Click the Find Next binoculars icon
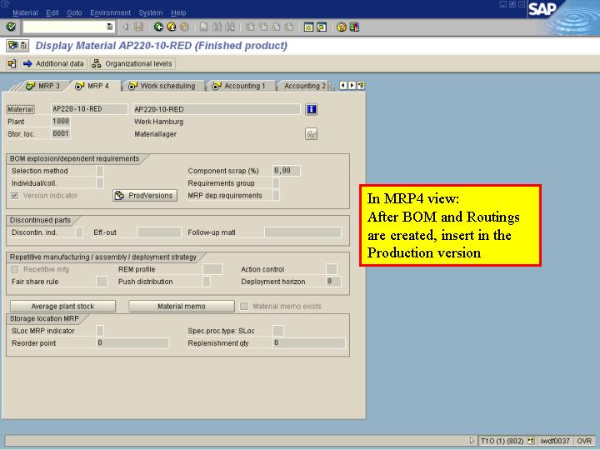600x450 pixels. tap(230, 27)
